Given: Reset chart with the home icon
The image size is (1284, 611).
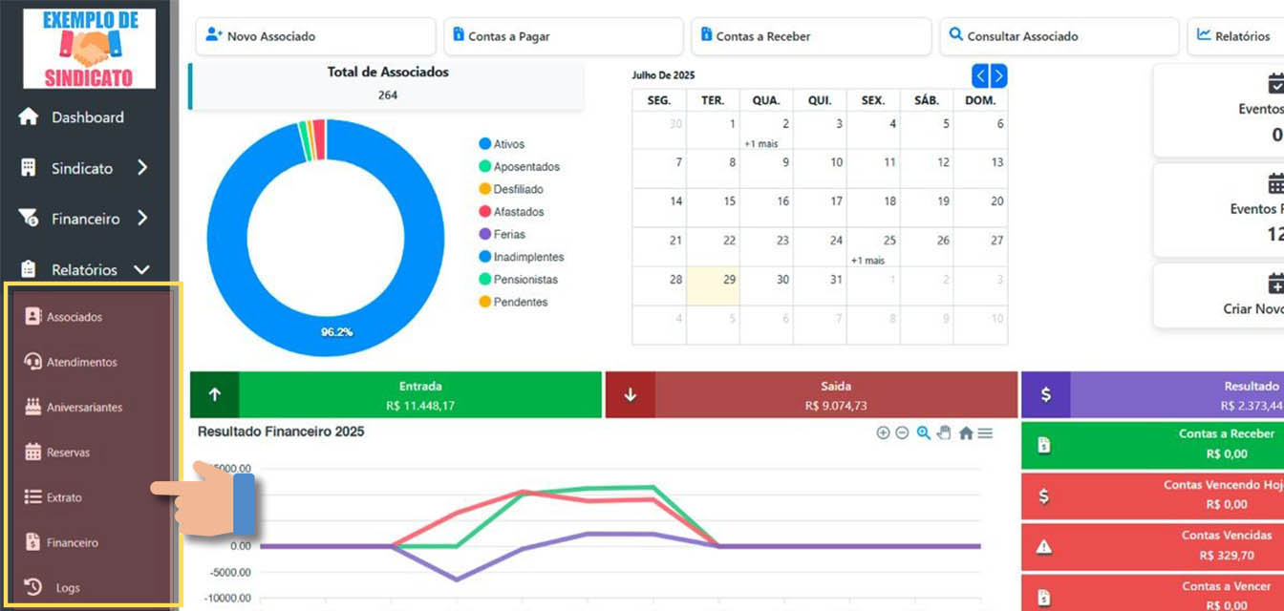Looking at the screenshot, I should pos(966,432).
